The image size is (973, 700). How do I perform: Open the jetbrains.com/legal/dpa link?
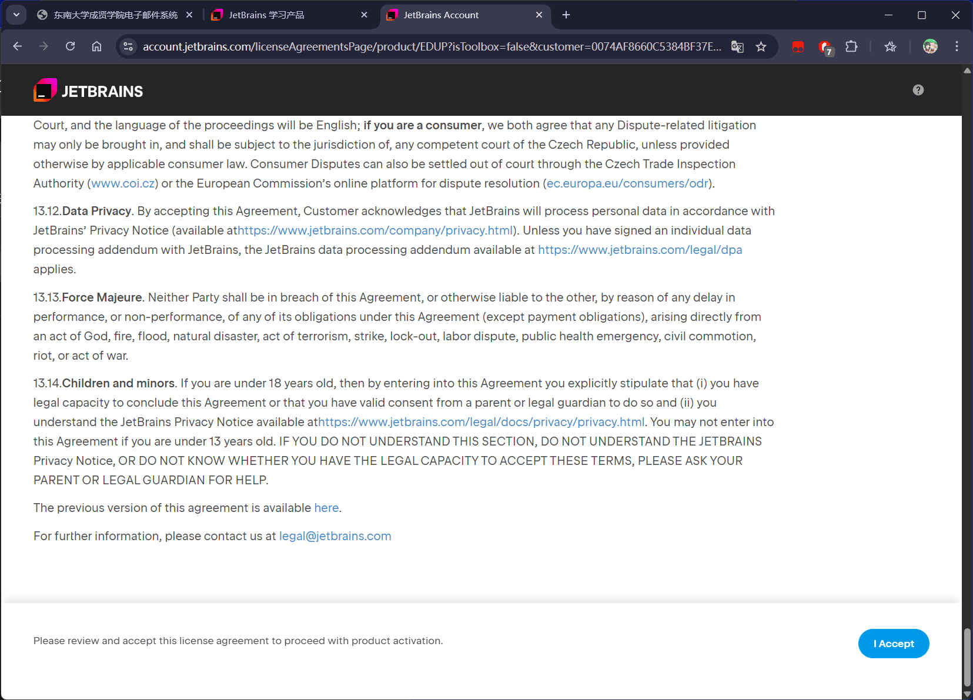(640, 250)
